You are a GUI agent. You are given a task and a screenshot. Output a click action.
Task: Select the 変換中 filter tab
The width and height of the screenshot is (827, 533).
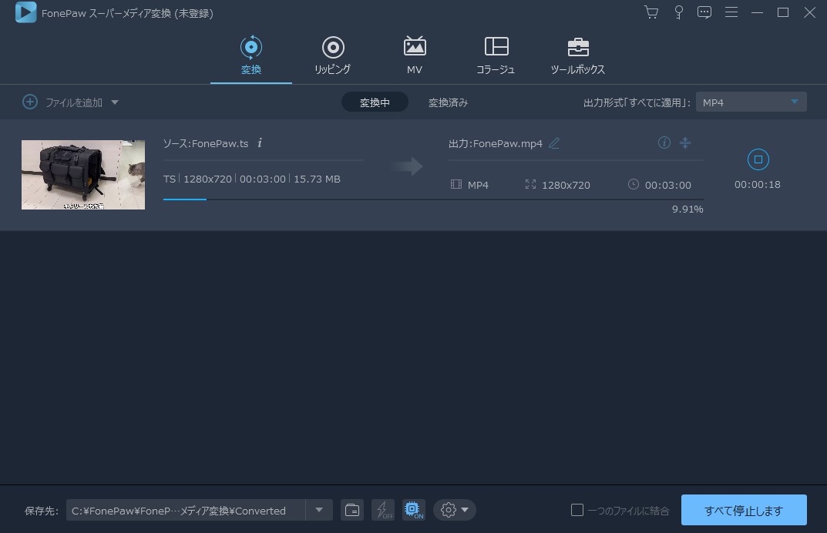[x=375, y=102]
